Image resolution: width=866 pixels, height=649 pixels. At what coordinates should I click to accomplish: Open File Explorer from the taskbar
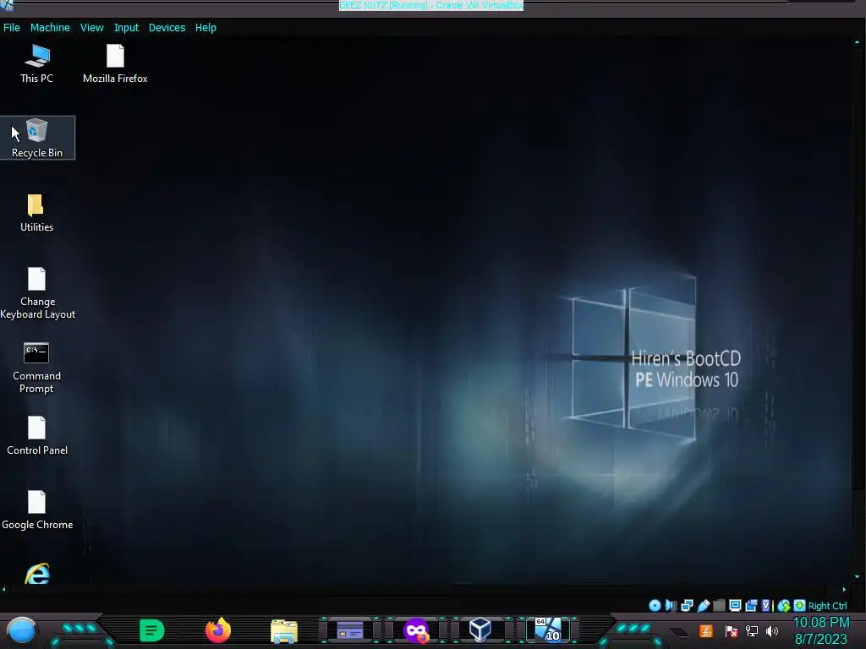click(284, 631)
